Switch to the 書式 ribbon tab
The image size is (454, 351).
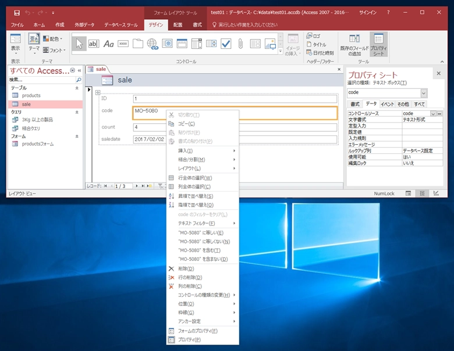click(x=197, y=25)
